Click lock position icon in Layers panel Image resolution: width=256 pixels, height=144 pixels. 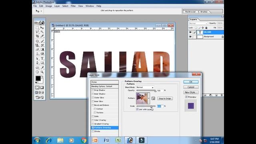203,28
